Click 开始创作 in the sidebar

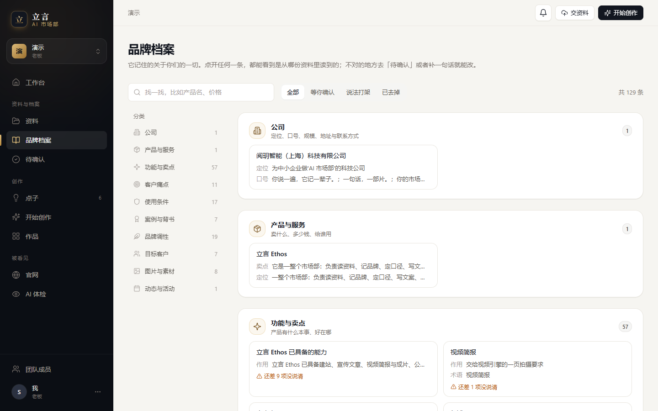57,217
